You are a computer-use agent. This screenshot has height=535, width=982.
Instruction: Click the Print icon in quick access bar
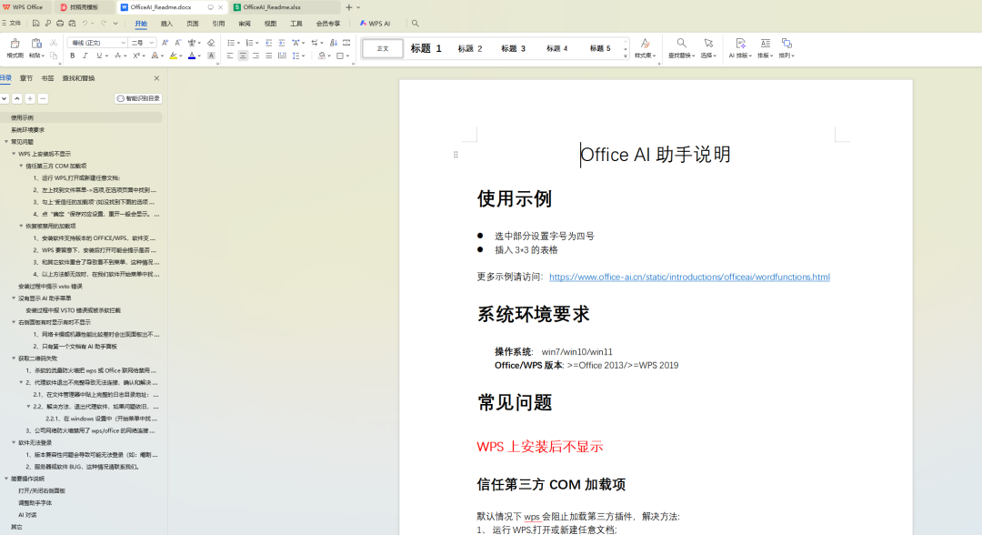(x=59, y=23)
